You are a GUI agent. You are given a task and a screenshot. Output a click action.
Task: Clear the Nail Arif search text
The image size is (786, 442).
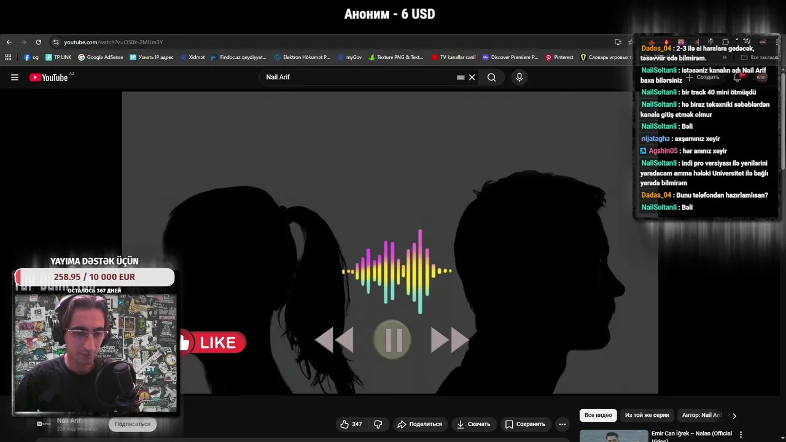[x=472, y=77]
